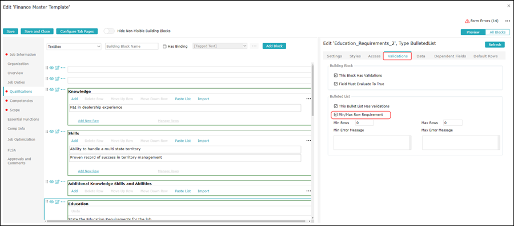
Task: Uncheck This Bullet List Has Validations
Action: point(336,106)
